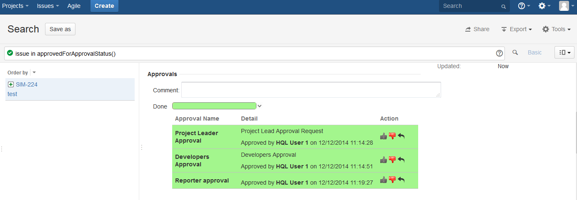This screenshot has height=200, width=577.
Task: Reject the Project Leader Approval with thumbs down
Action: click(392, 136)
